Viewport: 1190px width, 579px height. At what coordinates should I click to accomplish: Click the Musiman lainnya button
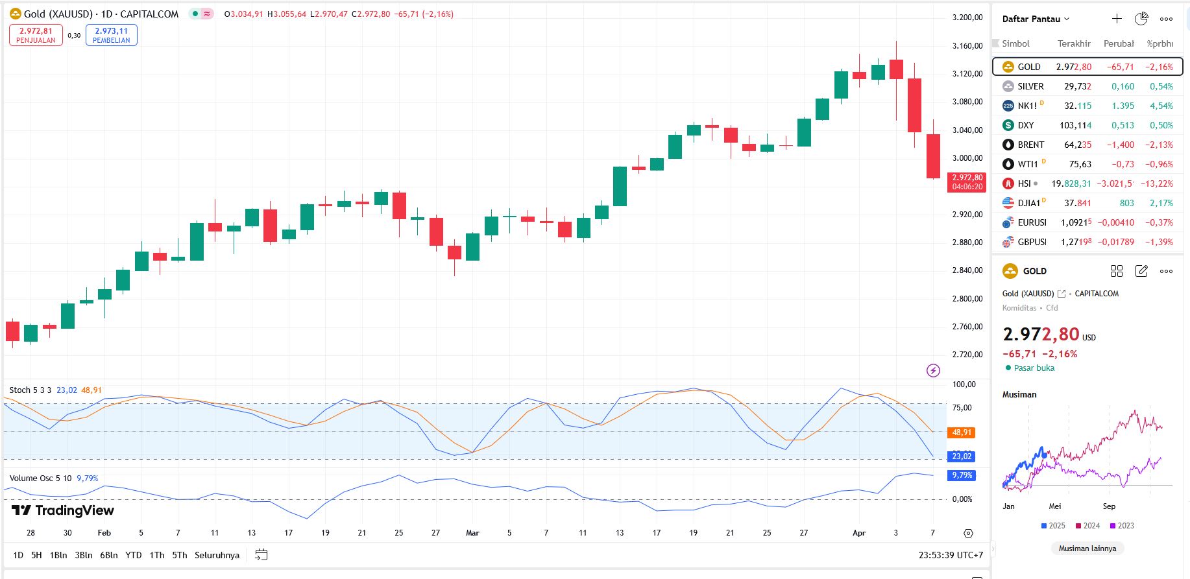[1087, 549]
